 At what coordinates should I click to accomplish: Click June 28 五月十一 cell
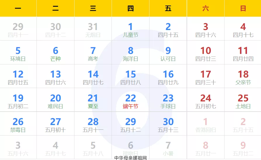click(93, 124)
